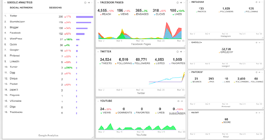The image size is (265, 140).
Task: Open settings icon of Facebook Pages widget
Action: (x=178, y=2)
